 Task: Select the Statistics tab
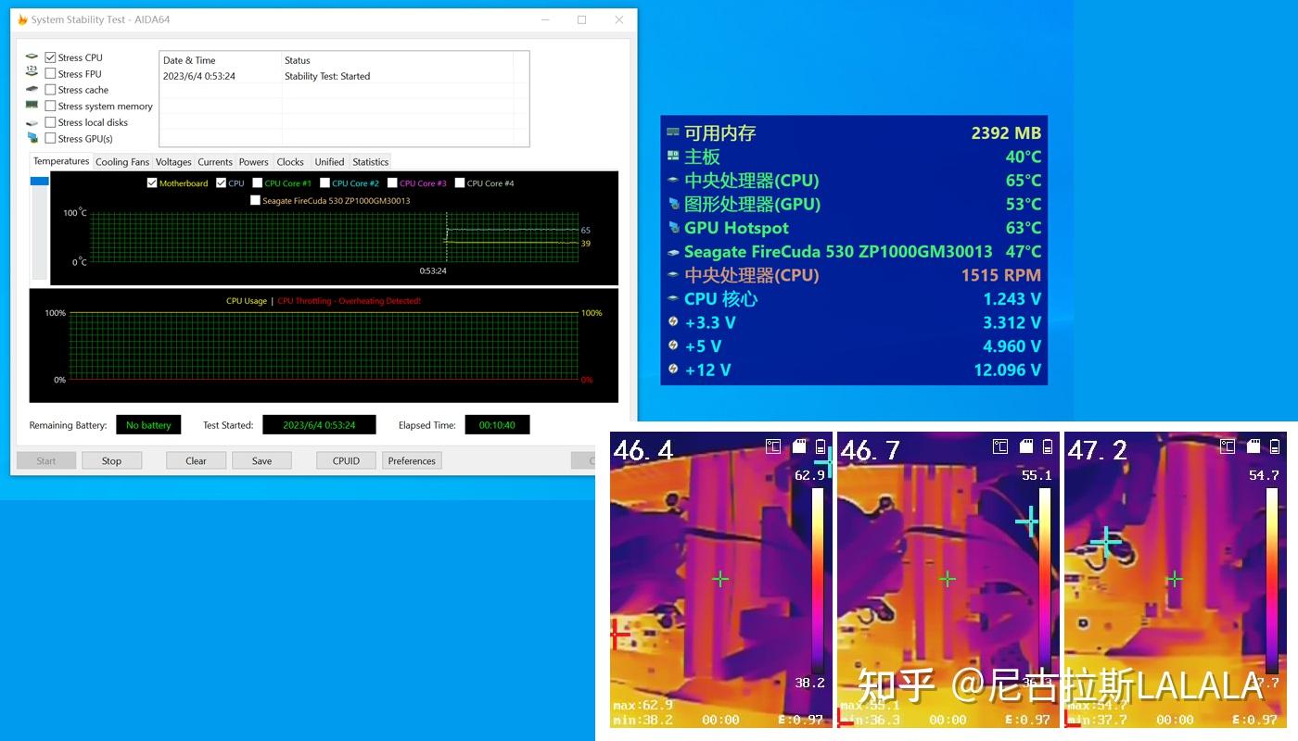(x=370, y=162)
